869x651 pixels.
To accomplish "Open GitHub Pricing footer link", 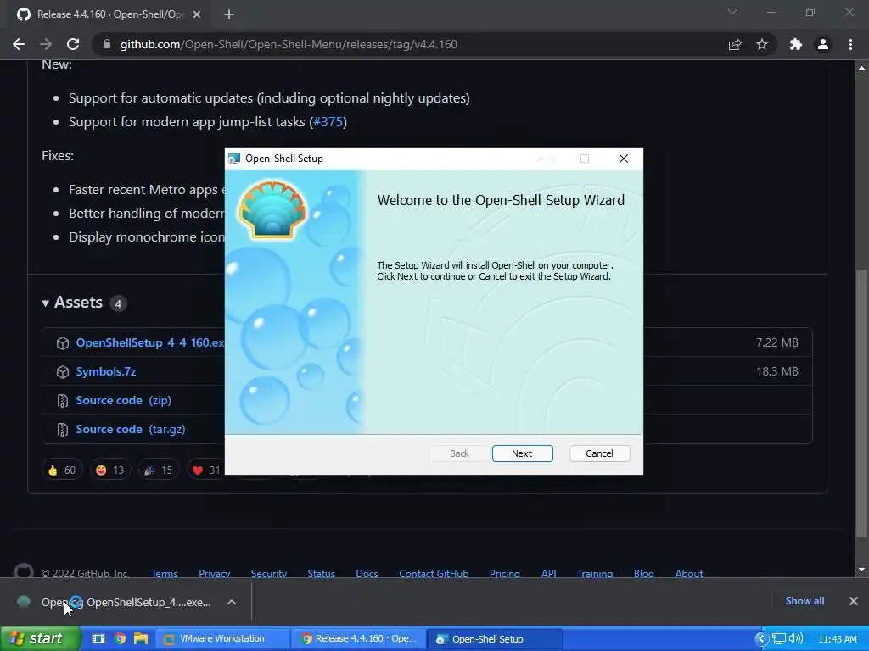I will [x=505, y=574].
